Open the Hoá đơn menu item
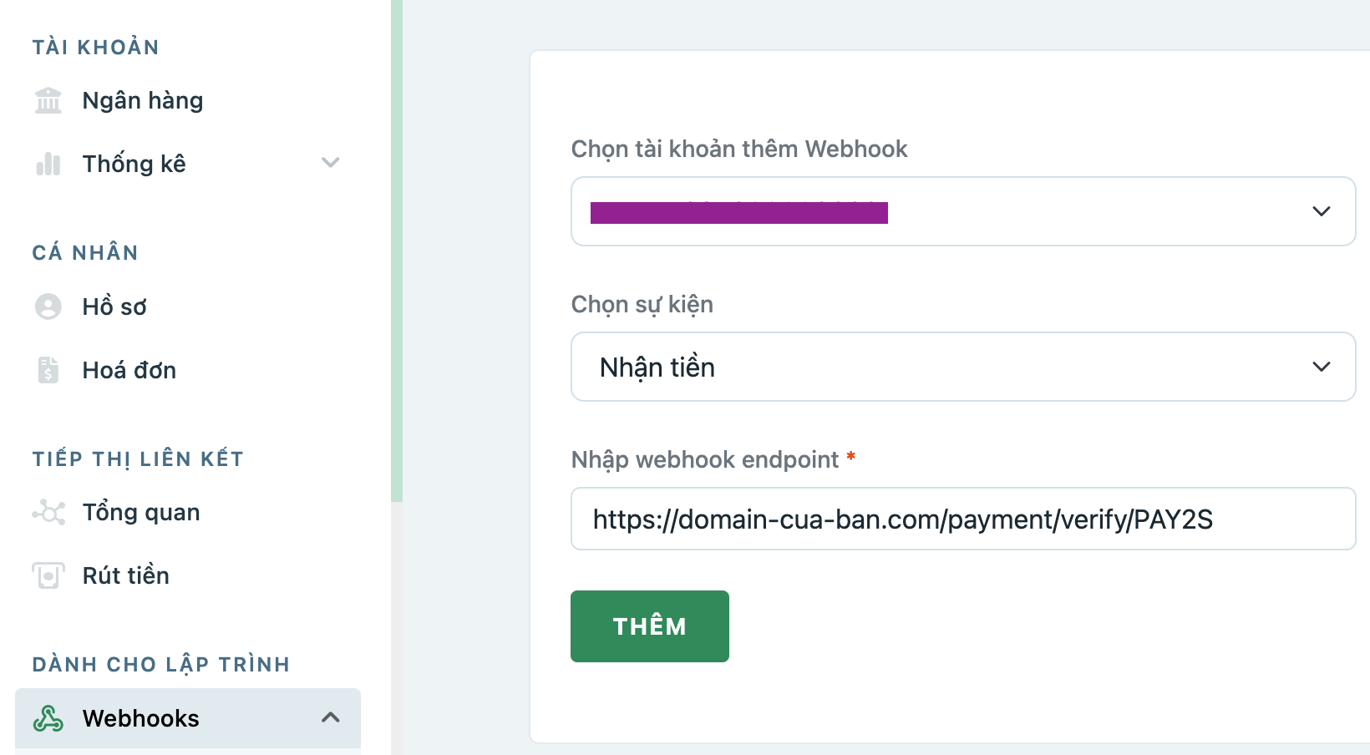The height and width of the screenshot is (755, 1370). click(x=129, y=370)
